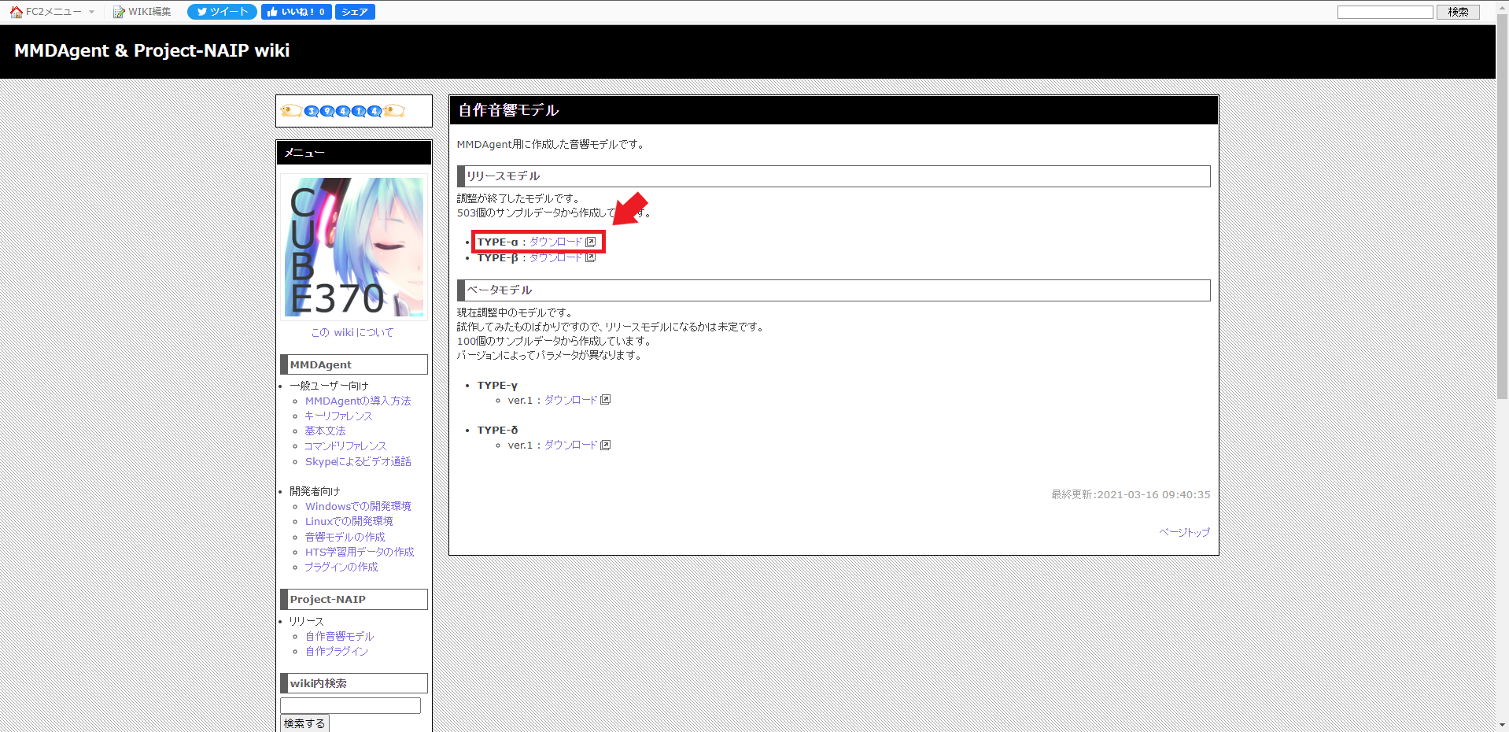Click the scrollbar up arrow
1509x732 pixels.
[1502, 6]
